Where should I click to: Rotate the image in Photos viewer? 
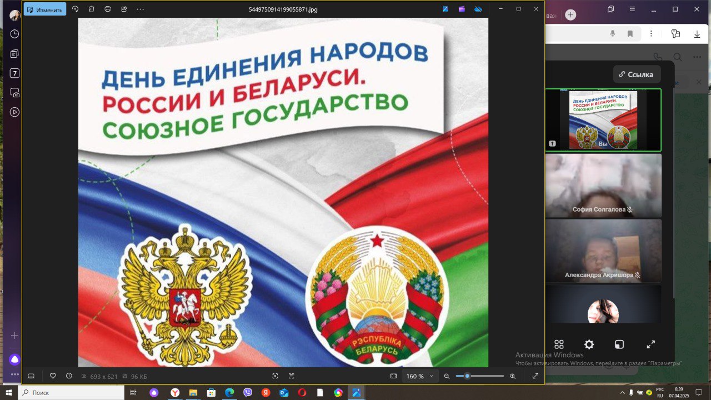tap(76, 9)
